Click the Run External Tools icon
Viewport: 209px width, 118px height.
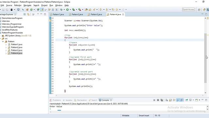80,10
